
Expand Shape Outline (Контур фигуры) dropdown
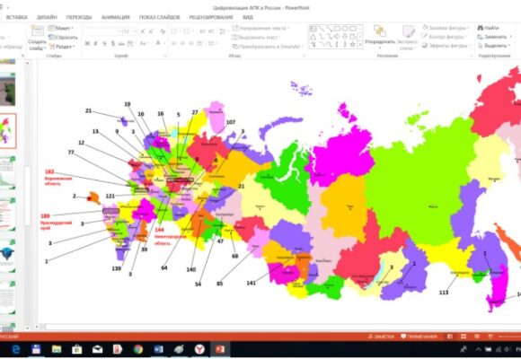point(466,37)
